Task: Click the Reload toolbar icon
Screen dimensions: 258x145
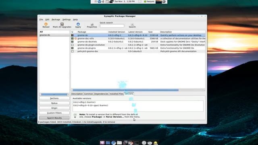Action: click(x=46, y=24)
